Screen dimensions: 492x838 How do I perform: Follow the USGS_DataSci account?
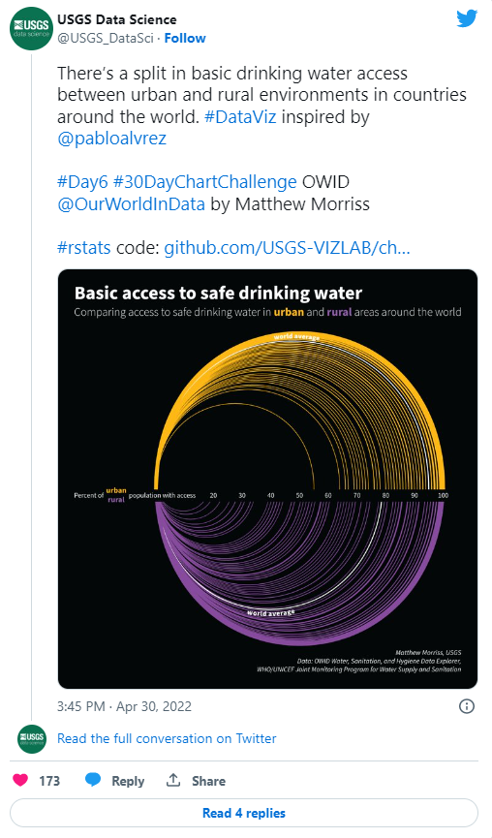[185, 38]
